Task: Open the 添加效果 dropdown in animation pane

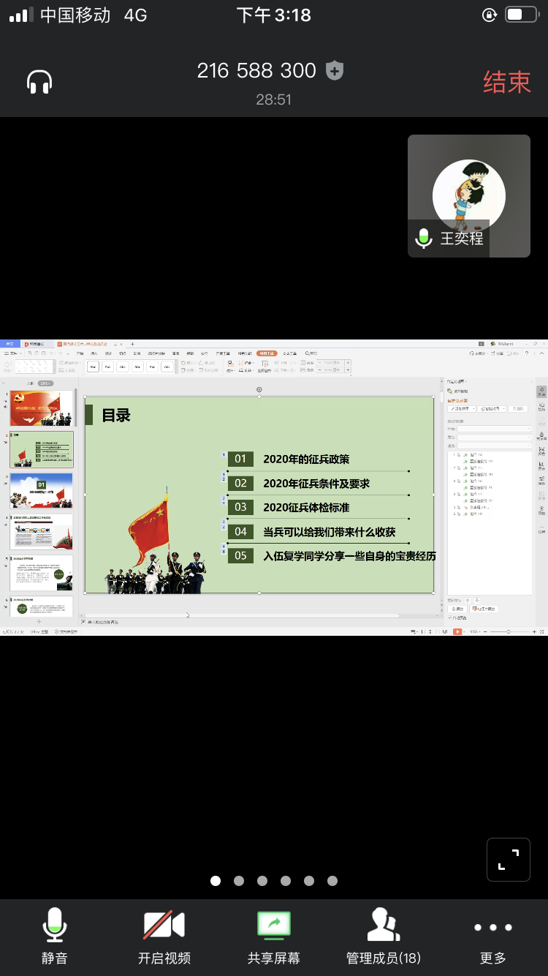Action: pos(462,409)
